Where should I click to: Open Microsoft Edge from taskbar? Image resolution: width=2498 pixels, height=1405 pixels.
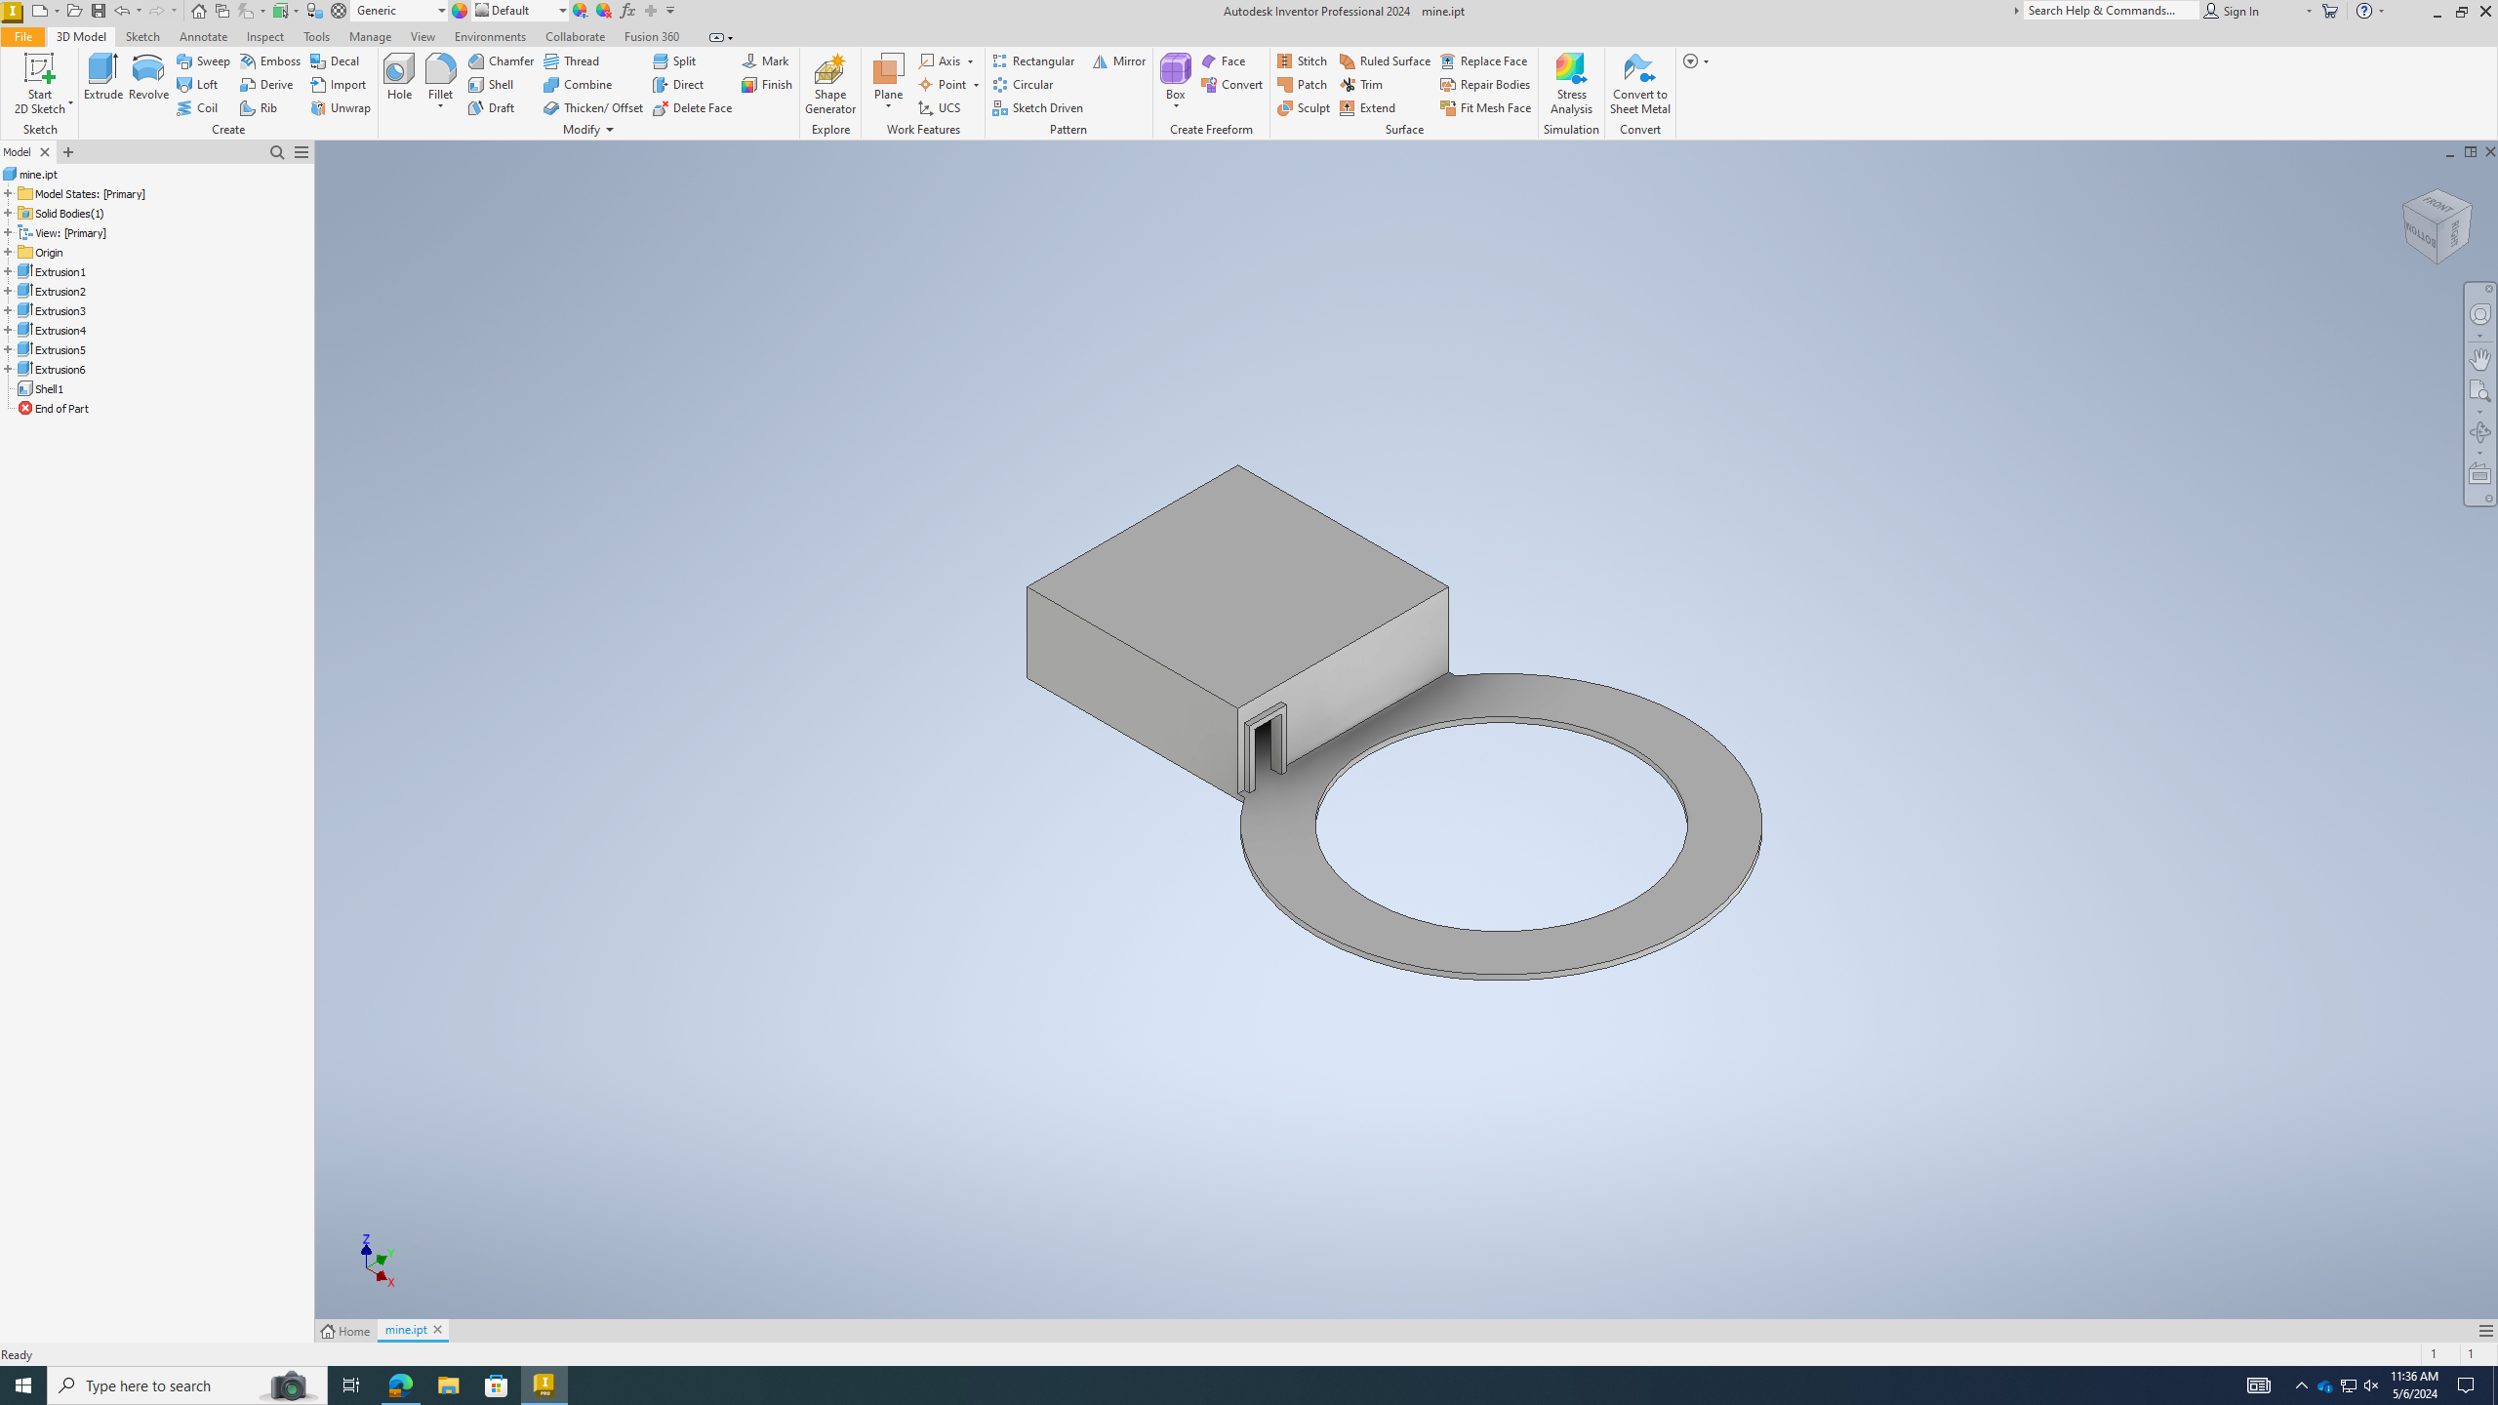[400, 1385]
